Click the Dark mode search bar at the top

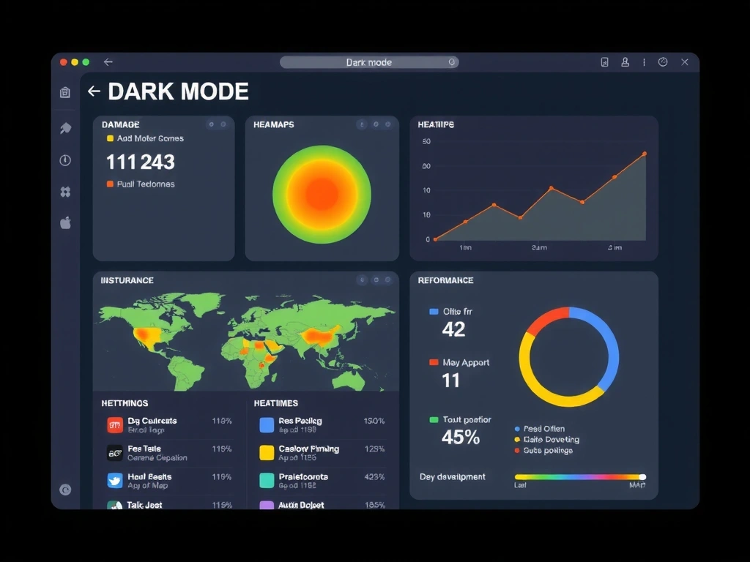point(368,62)
